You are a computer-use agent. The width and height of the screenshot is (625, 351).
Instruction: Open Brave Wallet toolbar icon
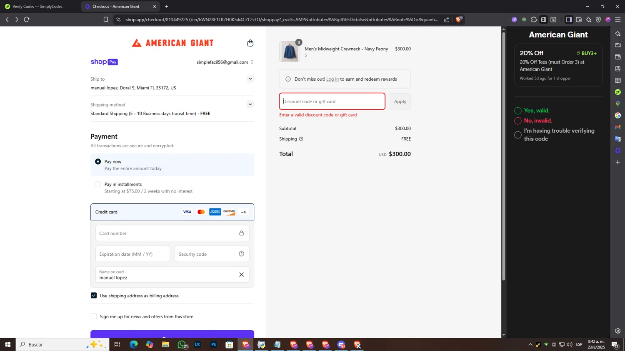[578, 20]
